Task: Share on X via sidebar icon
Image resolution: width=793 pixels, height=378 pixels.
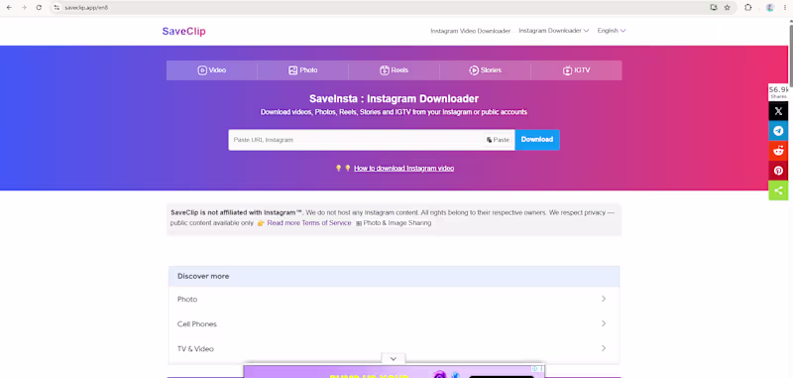Action: coord(778,111)
